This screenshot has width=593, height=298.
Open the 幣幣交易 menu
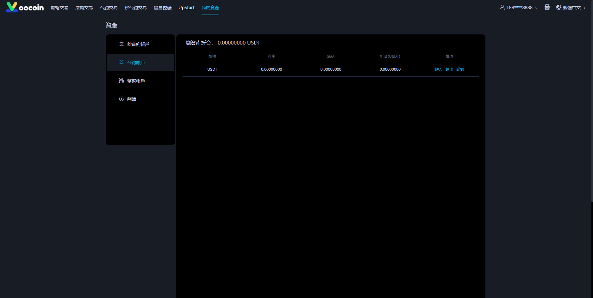59,8
